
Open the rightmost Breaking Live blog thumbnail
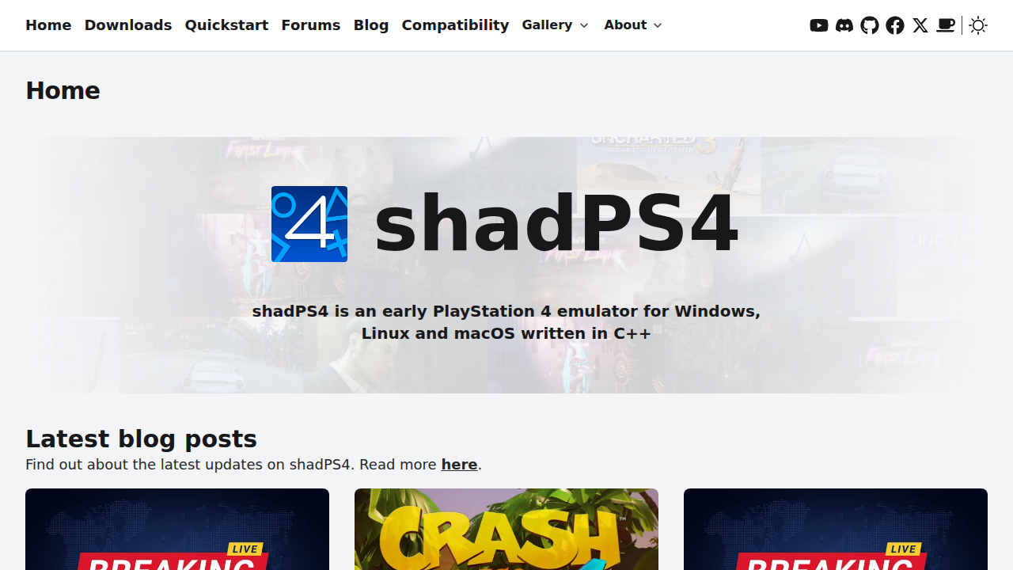coord(836,529)
